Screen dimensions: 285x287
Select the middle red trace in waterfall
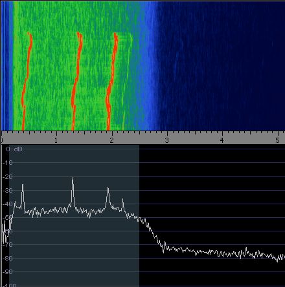click(x=76, y=81)
